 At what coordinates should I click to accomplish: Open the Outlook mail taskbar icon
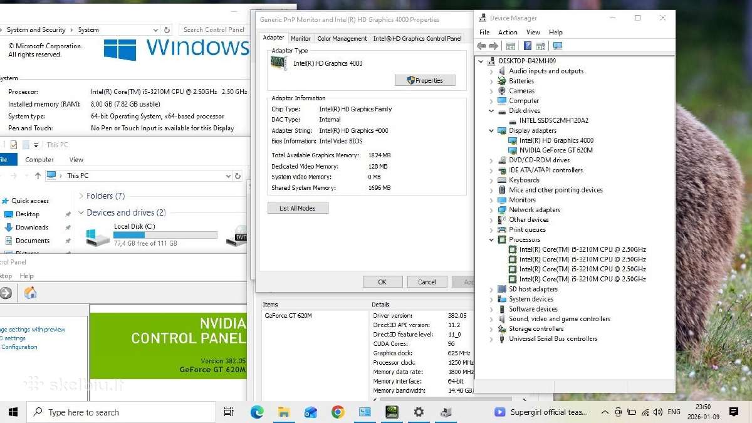(311, 412)
